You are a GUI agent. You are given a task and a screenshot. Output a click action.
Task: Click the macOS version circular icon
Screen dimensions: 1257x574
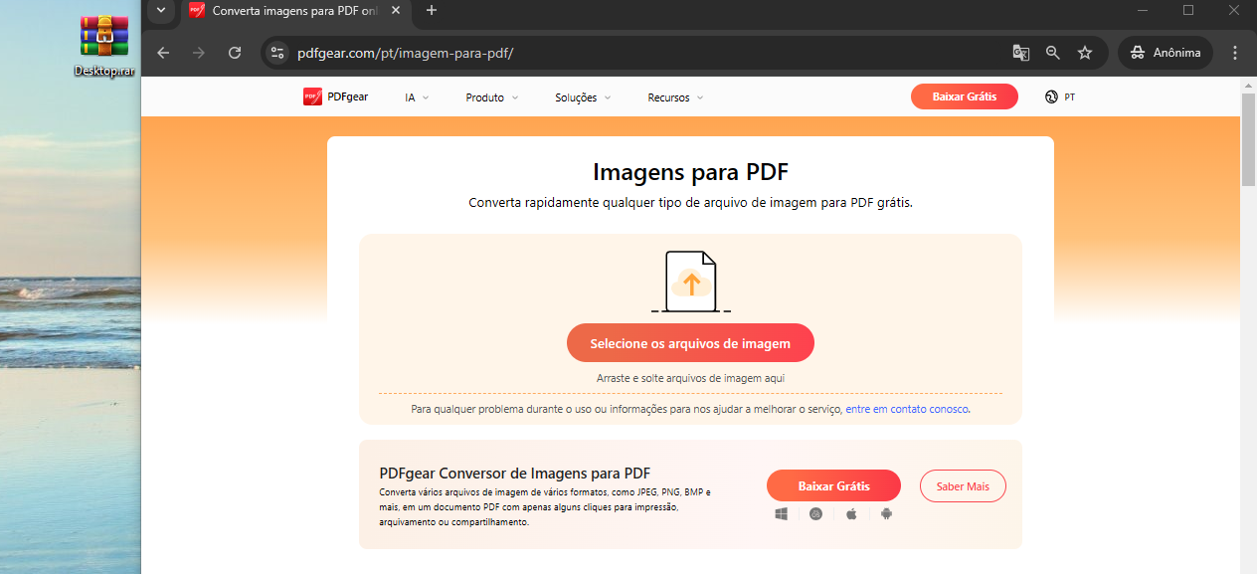tap(815, 514)
